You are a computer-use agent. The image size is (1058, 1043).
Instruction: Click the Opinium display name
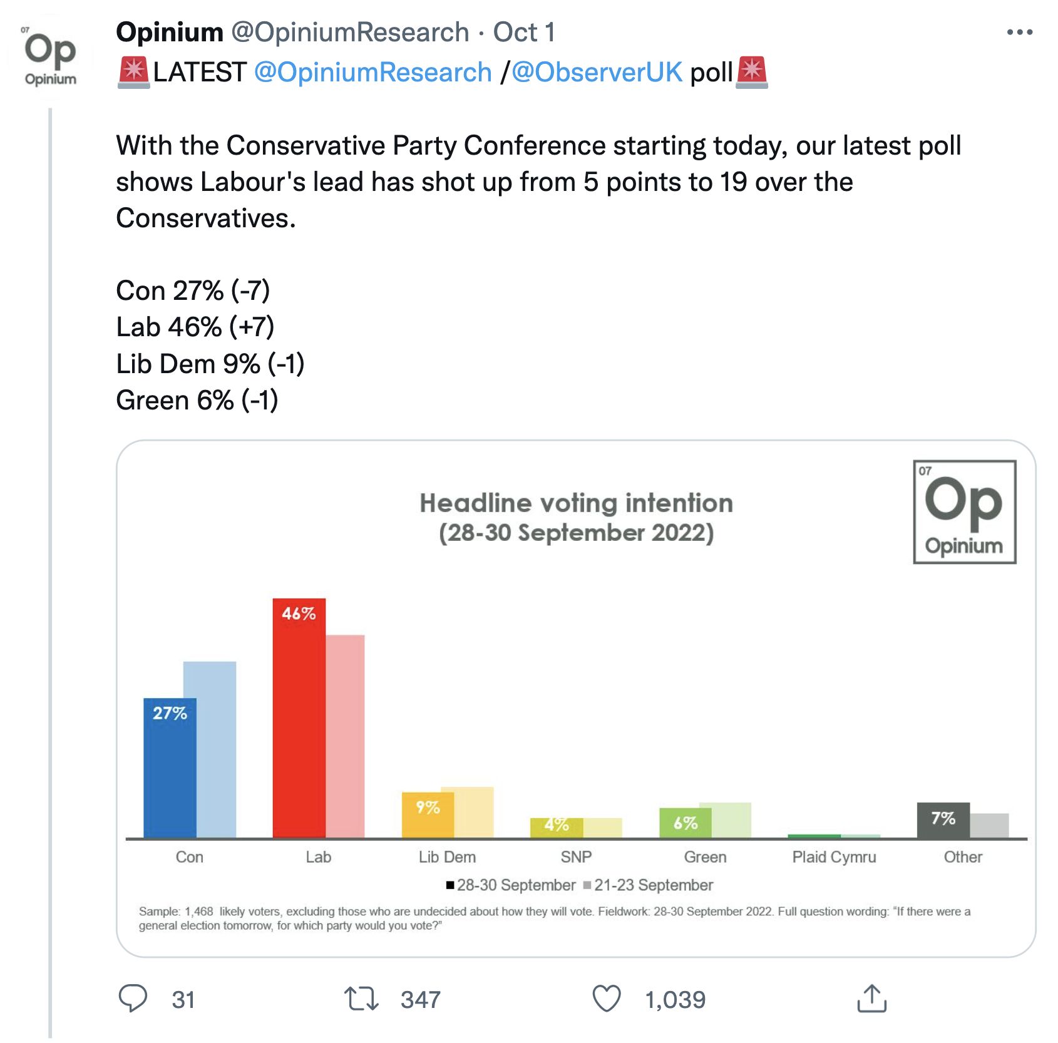[170, 33]
